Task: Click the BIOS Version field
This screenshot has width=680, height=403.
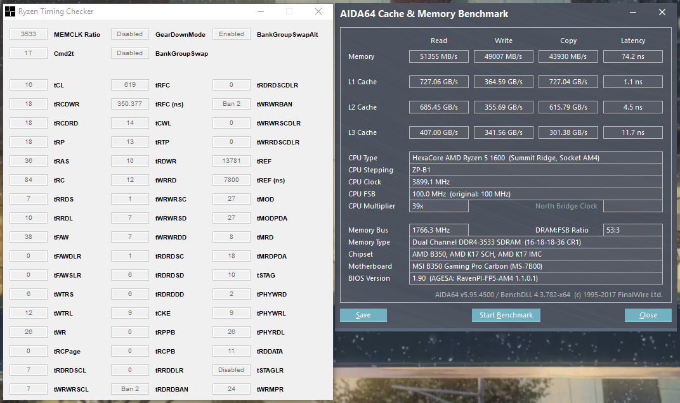Action: coord(535,278)
